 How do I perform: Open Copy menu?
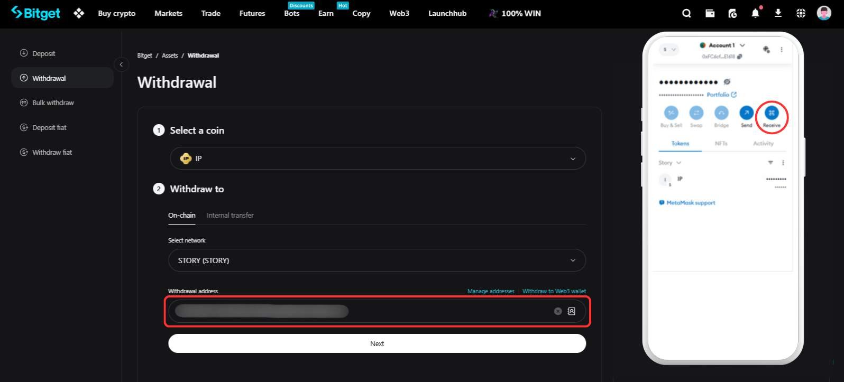361,13
